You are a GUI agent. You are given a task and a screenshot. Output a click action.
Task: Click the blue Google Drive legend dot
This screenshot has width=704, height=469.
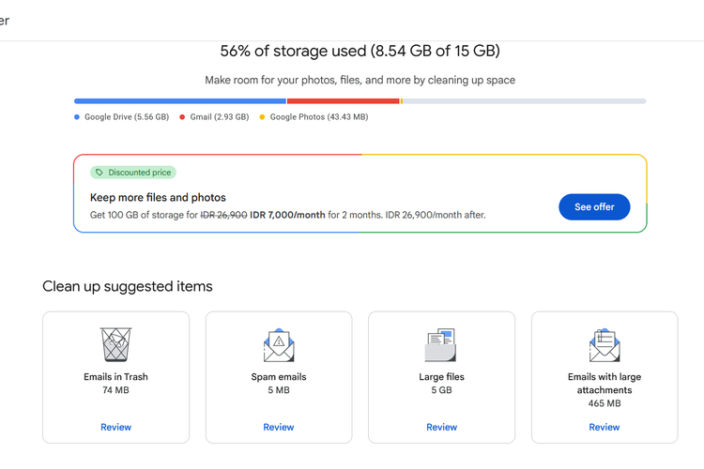click(x=77, y=117)
